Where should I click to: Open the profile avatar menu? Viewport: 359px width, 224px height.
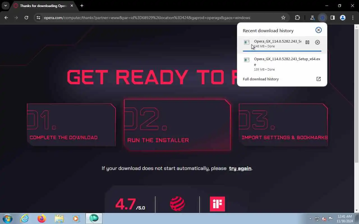pos(342,18)
